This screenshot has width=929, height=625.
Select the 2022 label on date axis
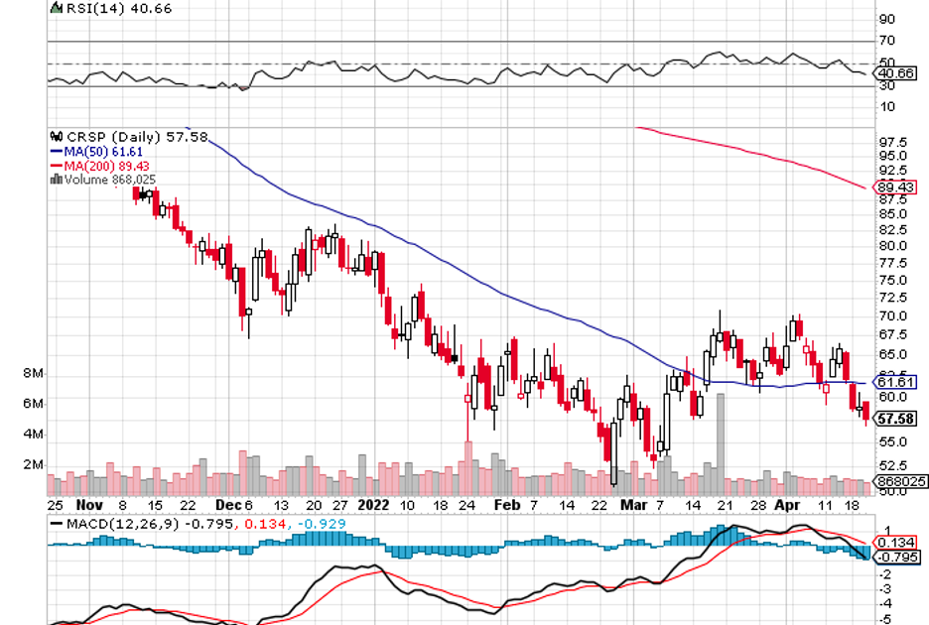pos(374,504)
